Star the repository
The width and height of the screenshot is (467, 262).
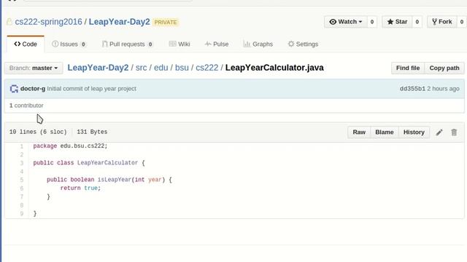click(397, 22)
